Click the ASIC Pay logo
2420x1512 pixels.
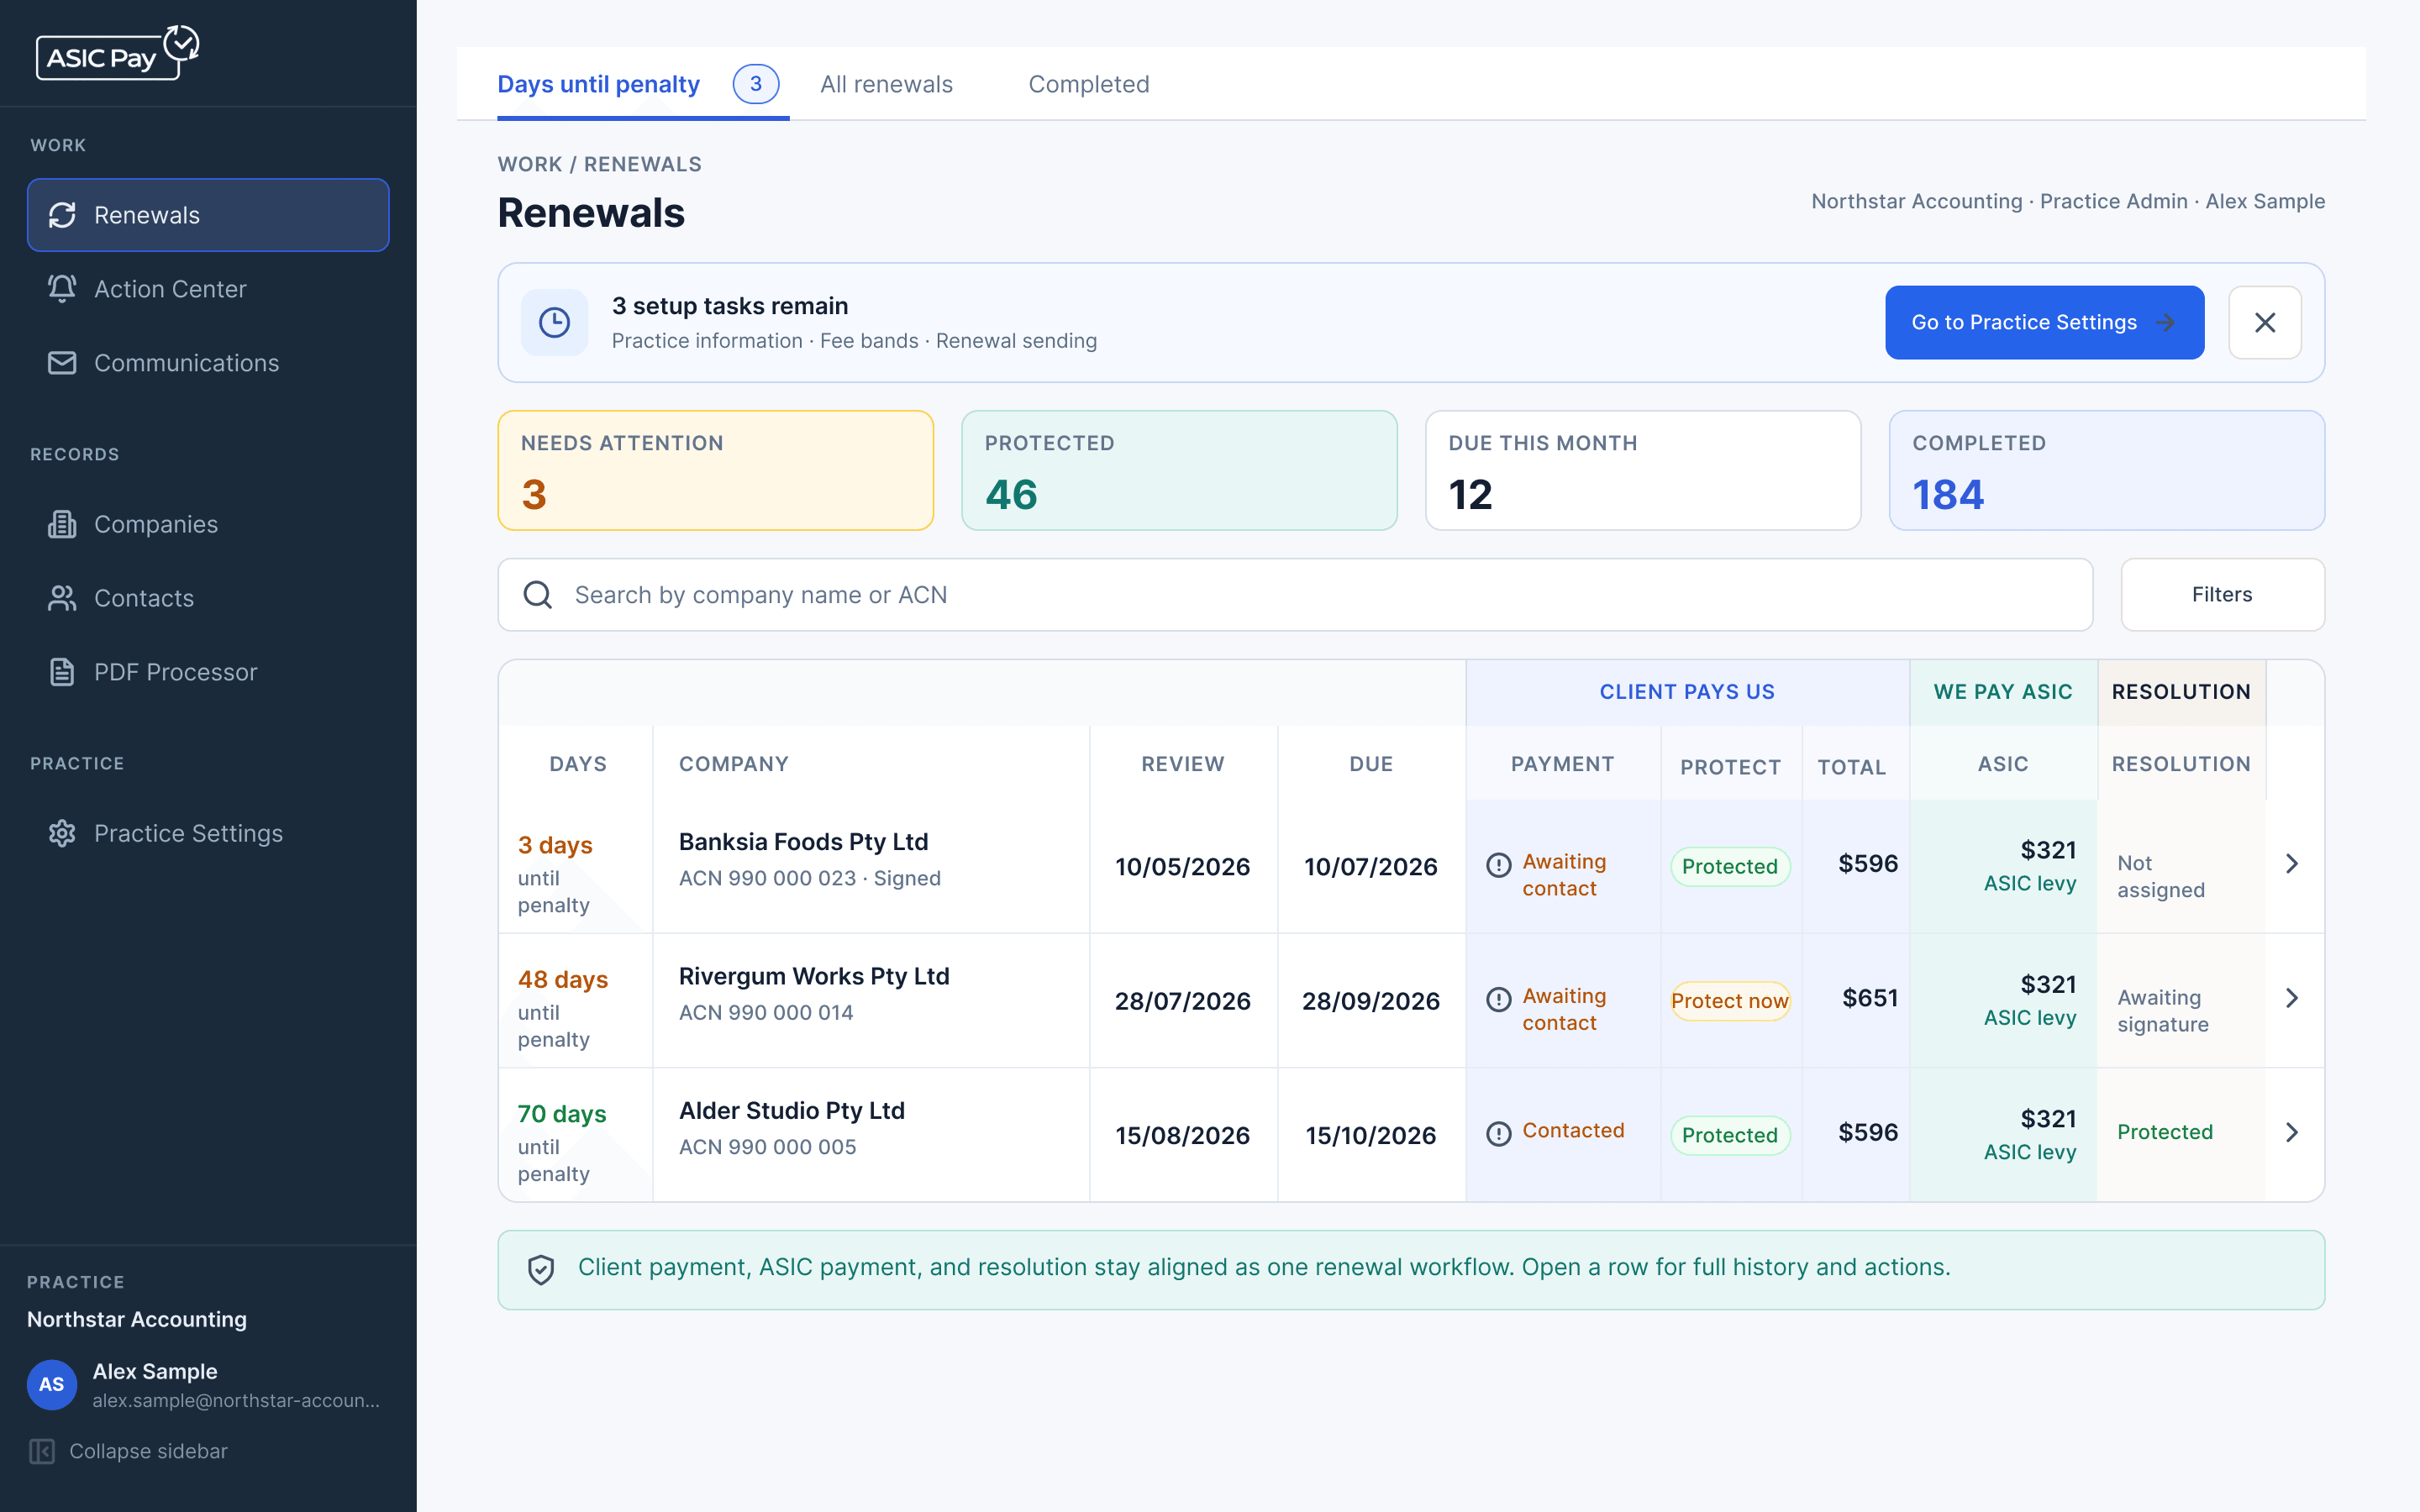point(118,53)
